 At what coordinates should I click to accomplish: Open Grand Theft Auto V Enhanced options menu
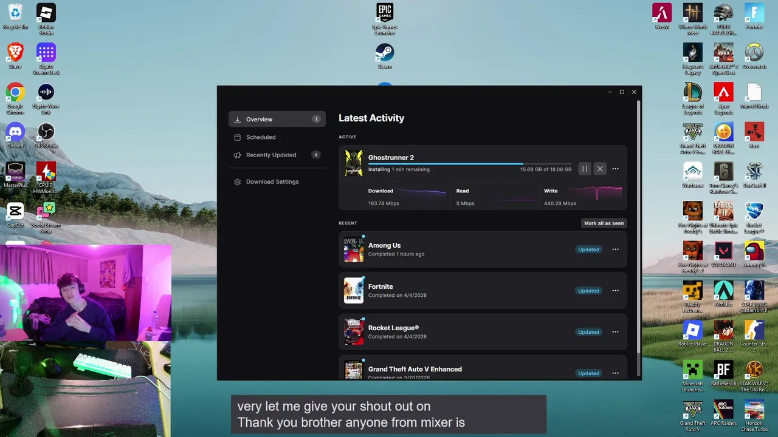[615, 373]
